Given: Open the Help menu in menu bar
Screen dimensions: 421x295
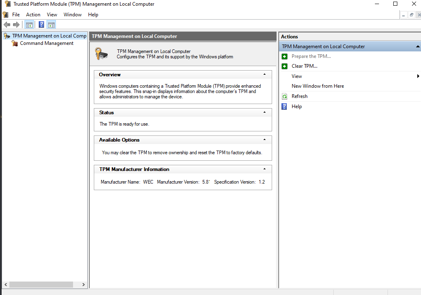Looking at the screenshot, I should tap(93, 15).
